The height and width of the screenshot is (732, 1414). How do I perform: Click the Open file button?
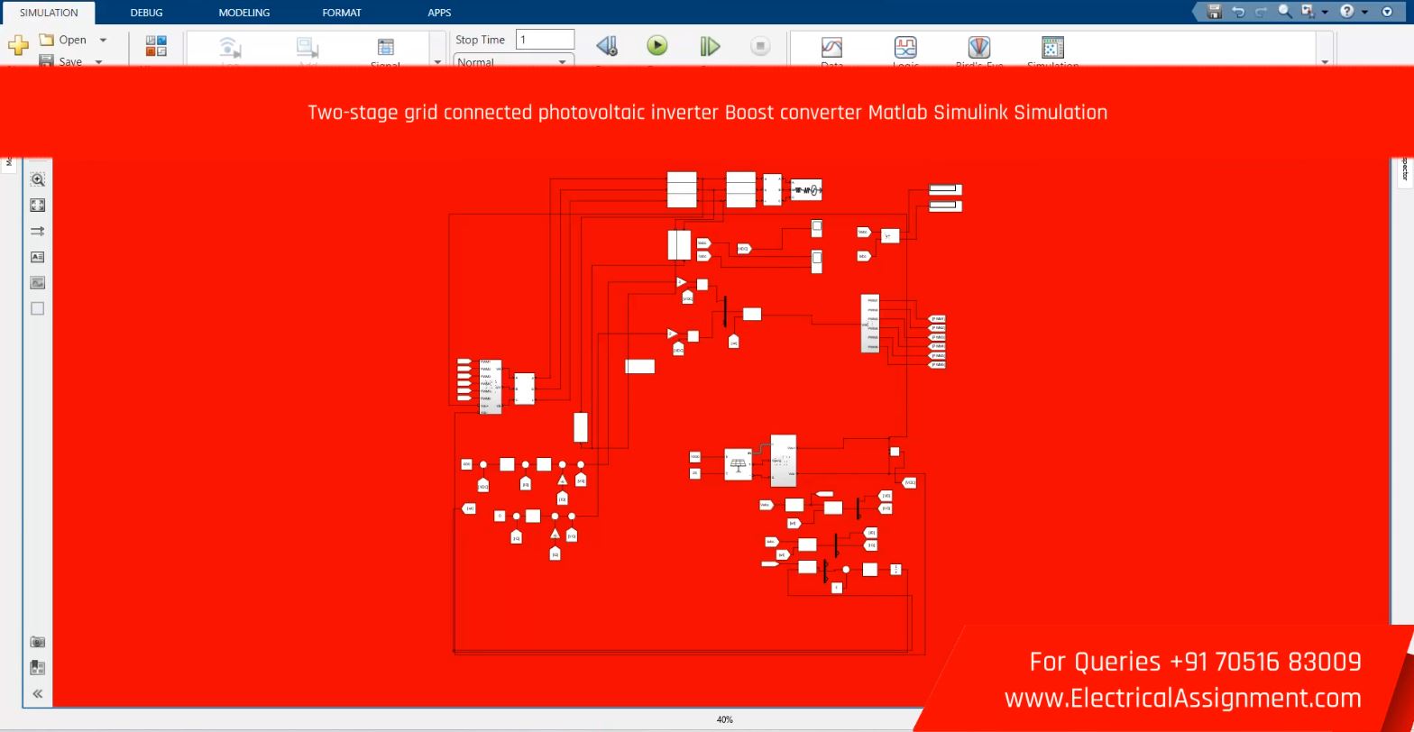(x=63, y=40)
